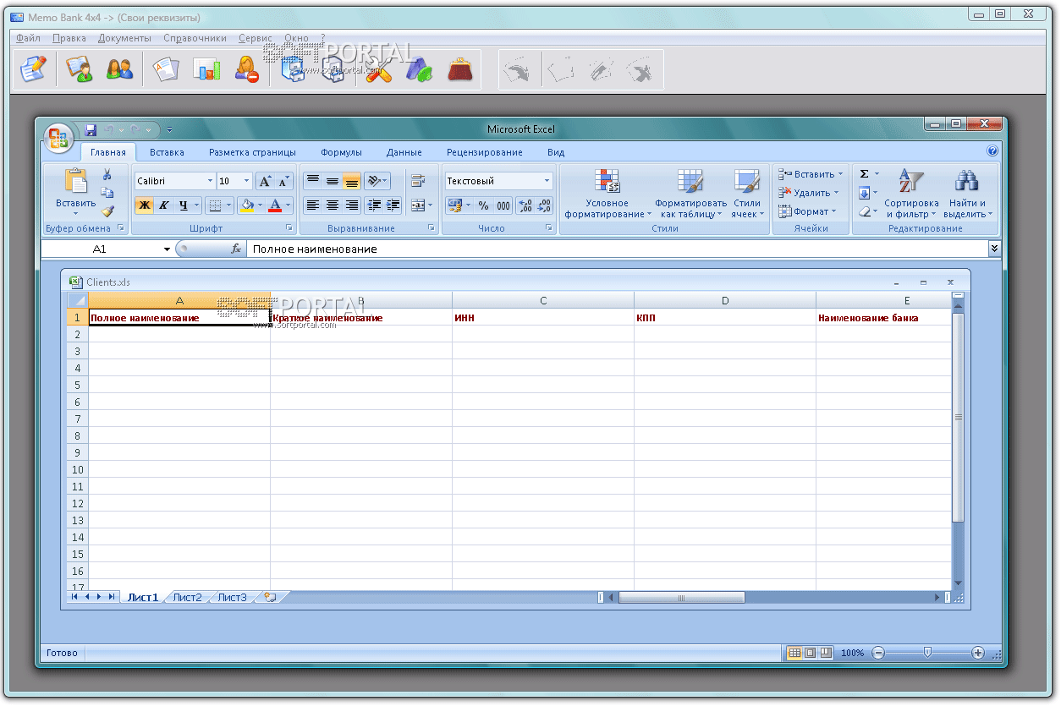The width and height of the screenshot is (1061, 706).
Task: Click the thousands separator 000 icon
Action: pos(503,205)
